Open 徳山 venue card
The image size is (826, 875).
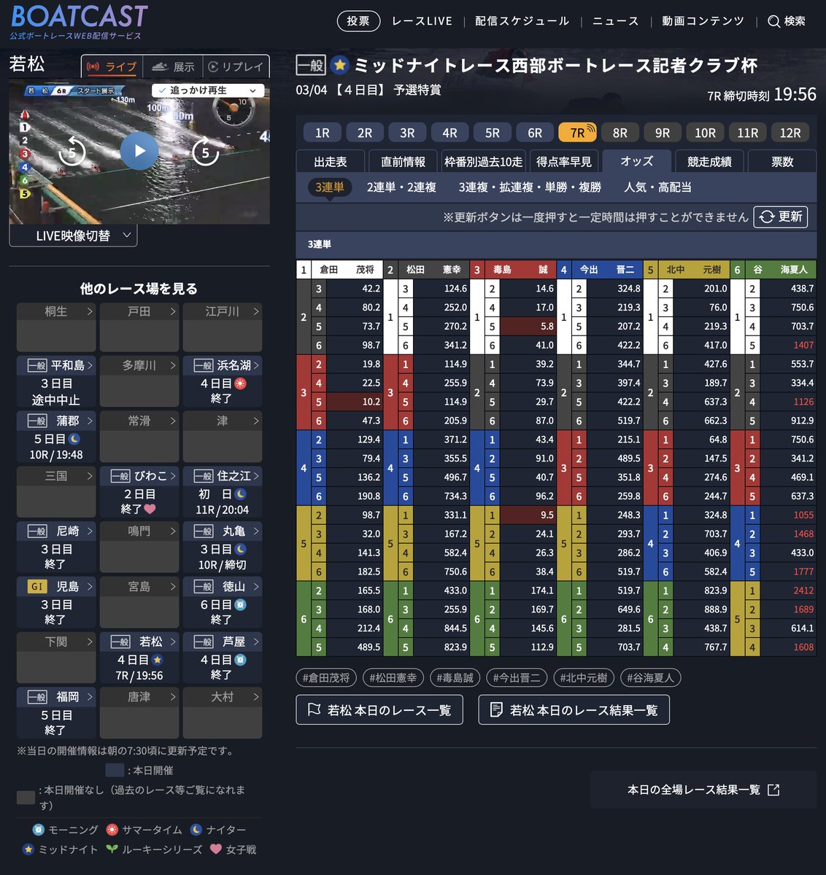[x=223, y=603]
